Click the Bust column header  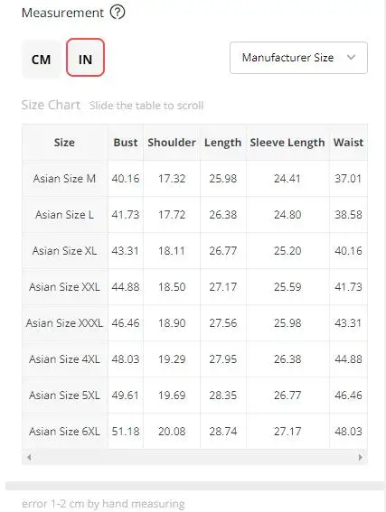coord(126,143)
